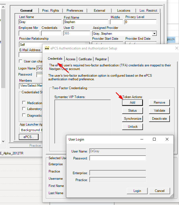Open the ePCS... setup button
Viewport: 179px width, 205px height.
pyautogui.click(x=29, y=137)
